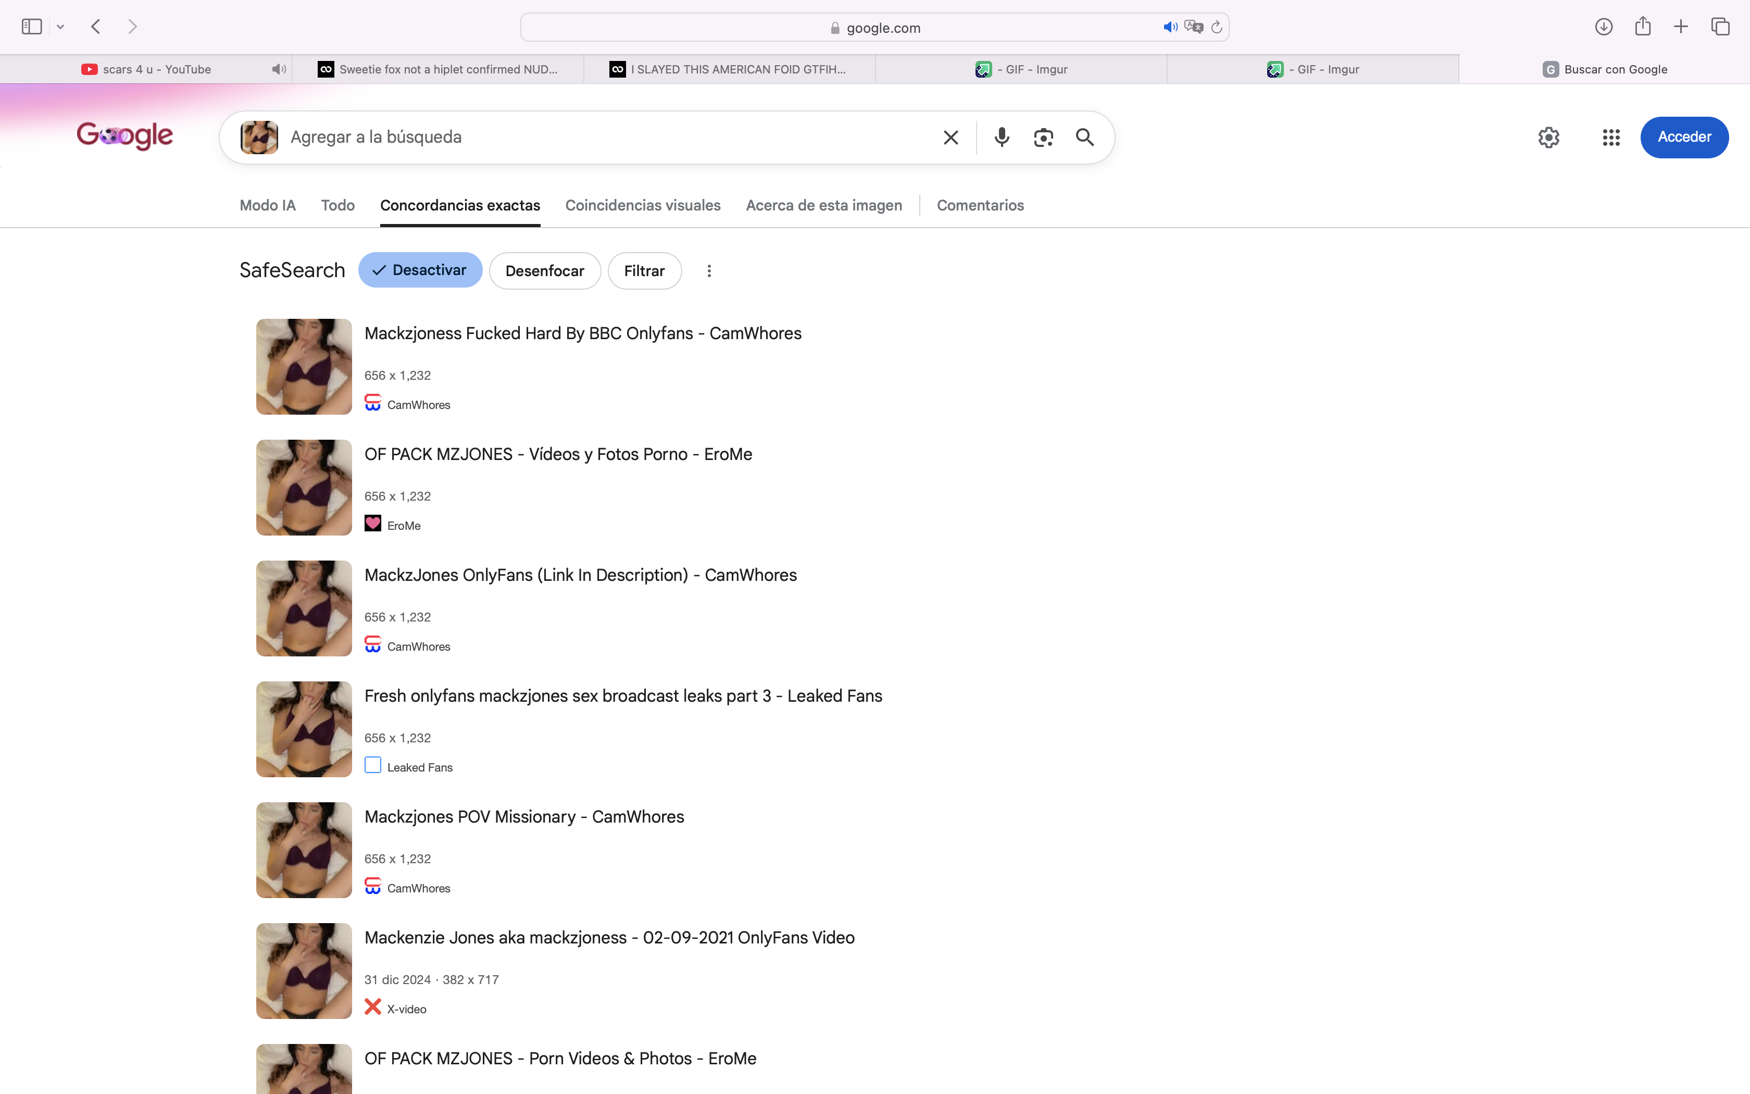1750x1094 pixels.
Task: Switch to the Sweetie fox tab
Action: point(438,69)
